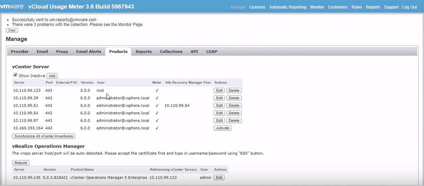Select vROps server 10.110.99.145 cell
Screen dimensions: 424x186
pos(27,178)
